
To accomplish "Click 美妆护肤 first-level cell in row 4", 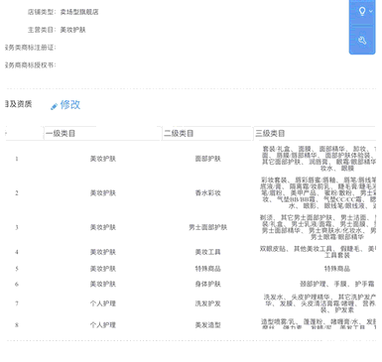I will [103, 252].
